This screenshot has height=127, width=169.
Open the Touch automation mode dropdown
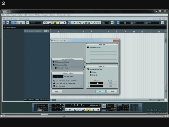pyautogui.click(x=35, y=23)
